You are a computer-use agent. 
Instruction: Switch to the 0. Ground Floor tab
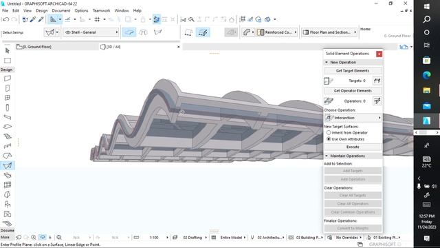pos(58,47)
